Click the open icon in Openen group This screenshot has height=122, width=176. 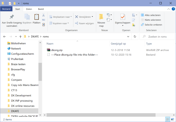click(133, 15)
